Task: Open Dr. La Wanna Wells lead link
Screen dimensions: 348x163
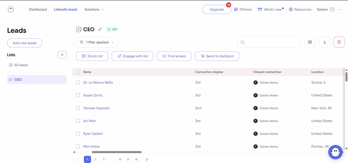Action: point(98,82)
